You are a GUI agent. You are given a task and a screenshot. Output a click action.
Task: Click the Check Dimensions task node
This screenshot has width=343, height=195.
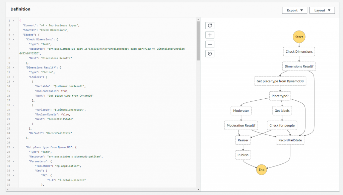click(299, 51)
